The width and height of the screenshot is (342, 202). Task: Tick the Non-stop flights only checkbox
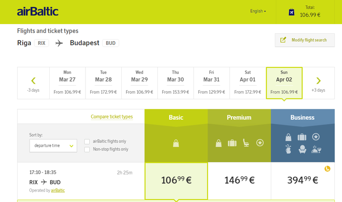pyautogui.click(x=87, y=149)
